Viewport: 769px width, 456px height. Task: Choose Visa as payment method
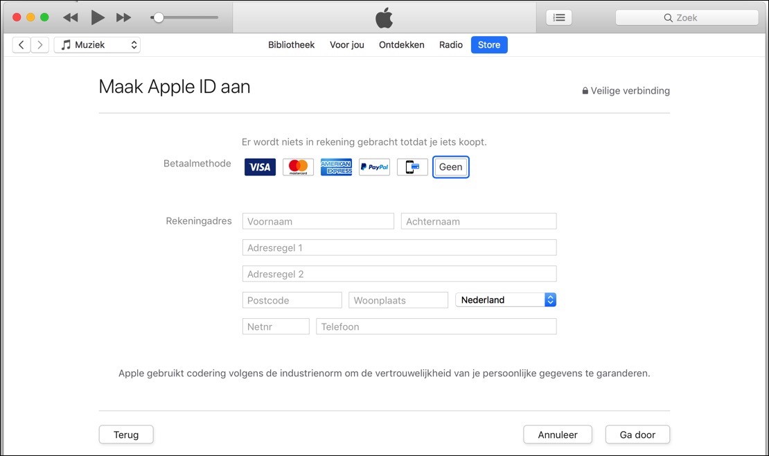pos(260,167)
